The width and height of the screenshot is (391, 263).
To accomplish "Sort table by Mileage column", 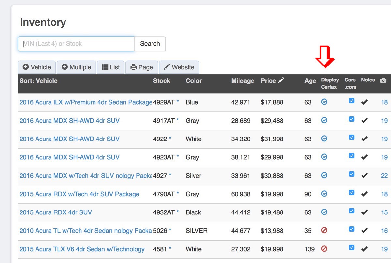I will 242,81.
